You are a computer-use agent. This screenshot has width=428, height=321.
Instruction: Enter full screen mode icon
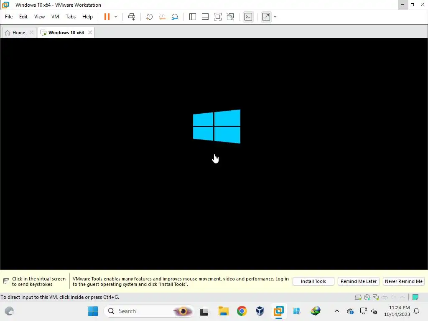tap(217, 17)
